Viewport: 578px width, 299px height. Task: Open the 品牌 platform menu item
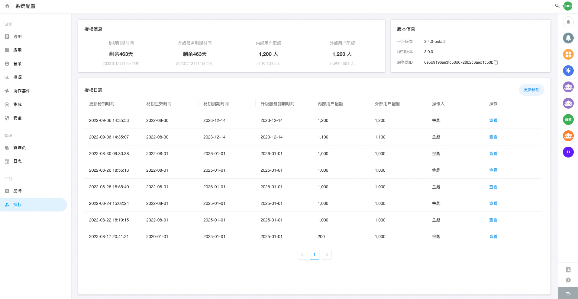18,191
